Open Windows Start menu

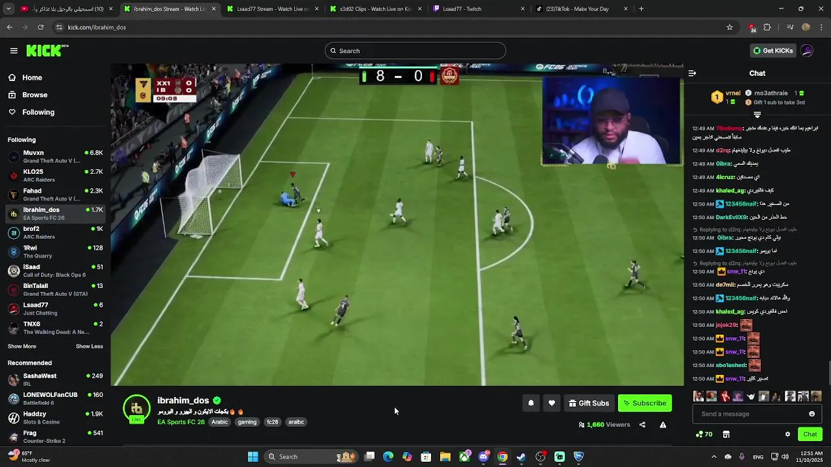(x=253, y=457)
